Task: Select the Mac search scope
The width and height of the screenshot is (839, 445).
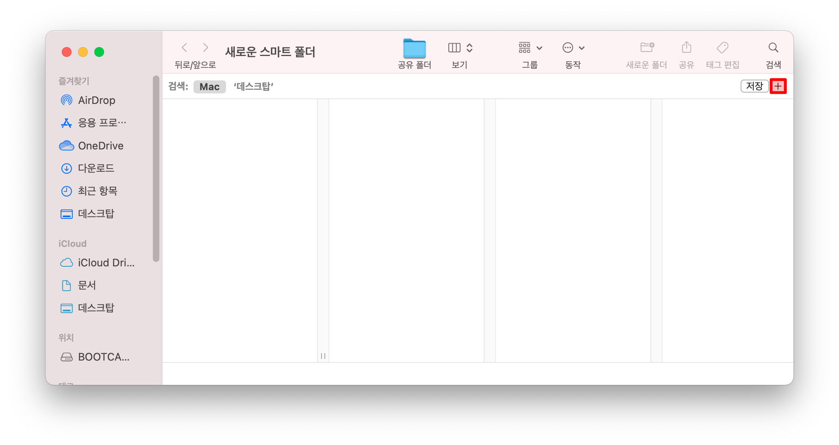Action: pyautogui.click(x=209, y=86)
